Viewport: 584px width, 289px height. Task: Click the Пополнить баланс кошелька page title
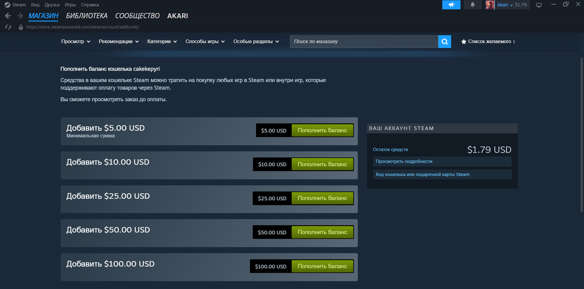(110, 69)
